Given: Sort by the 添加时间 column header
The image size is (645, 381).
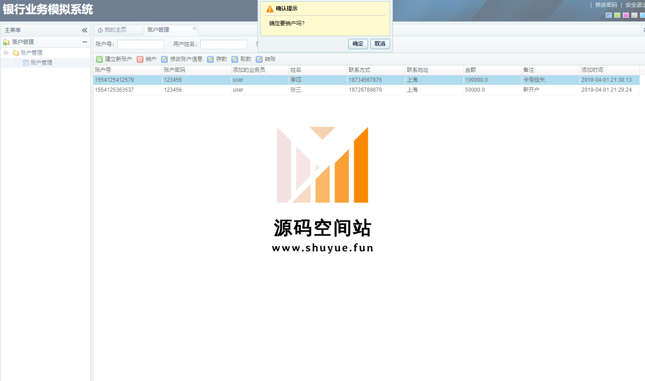Looking at the screenshot, I should [610, 70].
